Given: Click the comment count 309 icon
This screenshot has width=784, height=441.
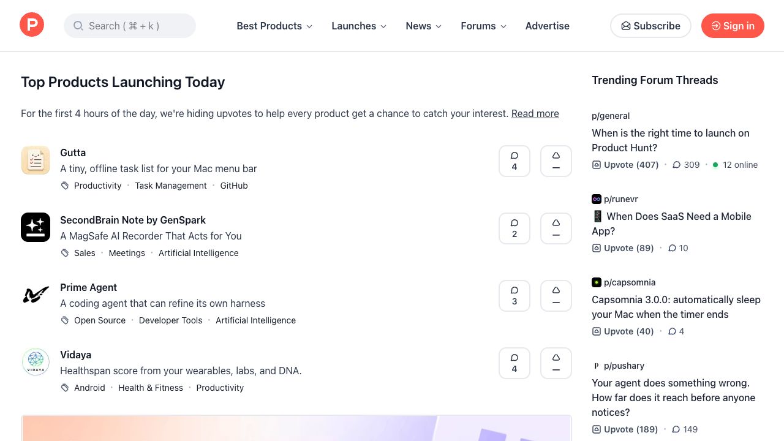Looking at the screenshot, I should 677,165.
